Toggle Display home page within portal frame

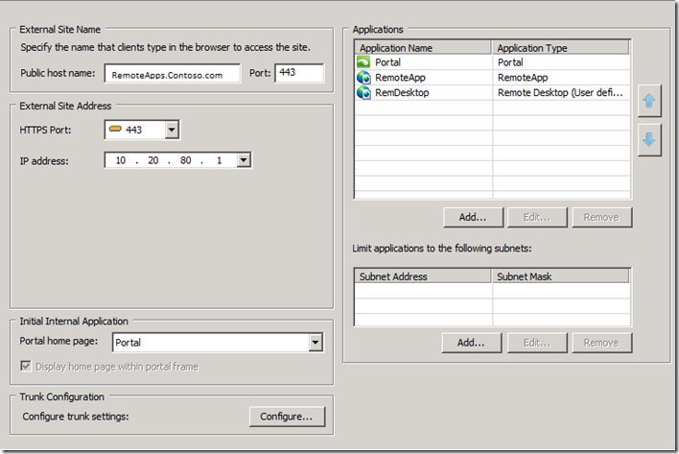point(26,366)
